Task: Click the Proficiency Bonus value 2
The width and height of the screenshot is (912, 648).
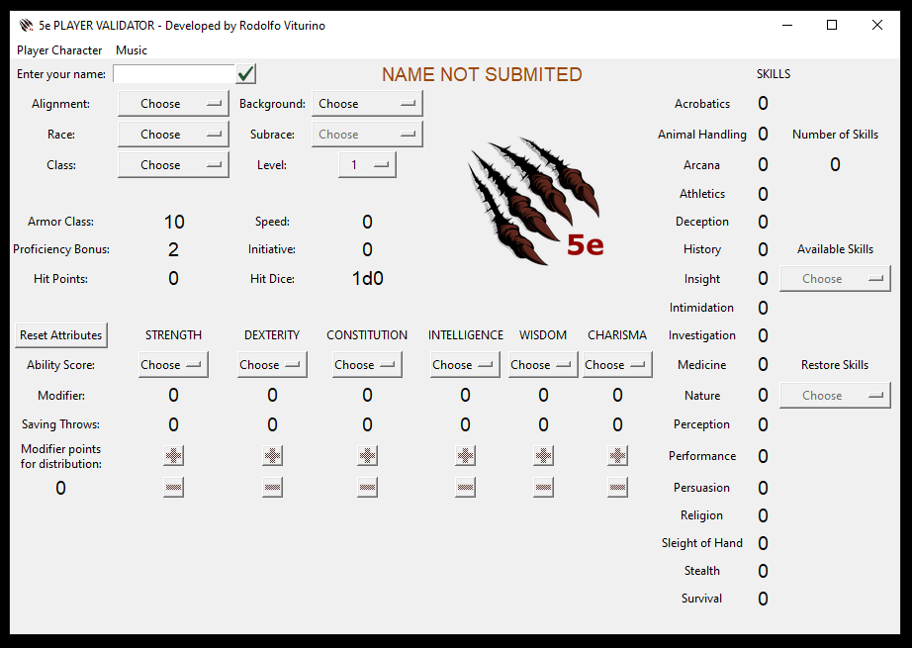Action: pyautogui.click(x=173, y=249)
